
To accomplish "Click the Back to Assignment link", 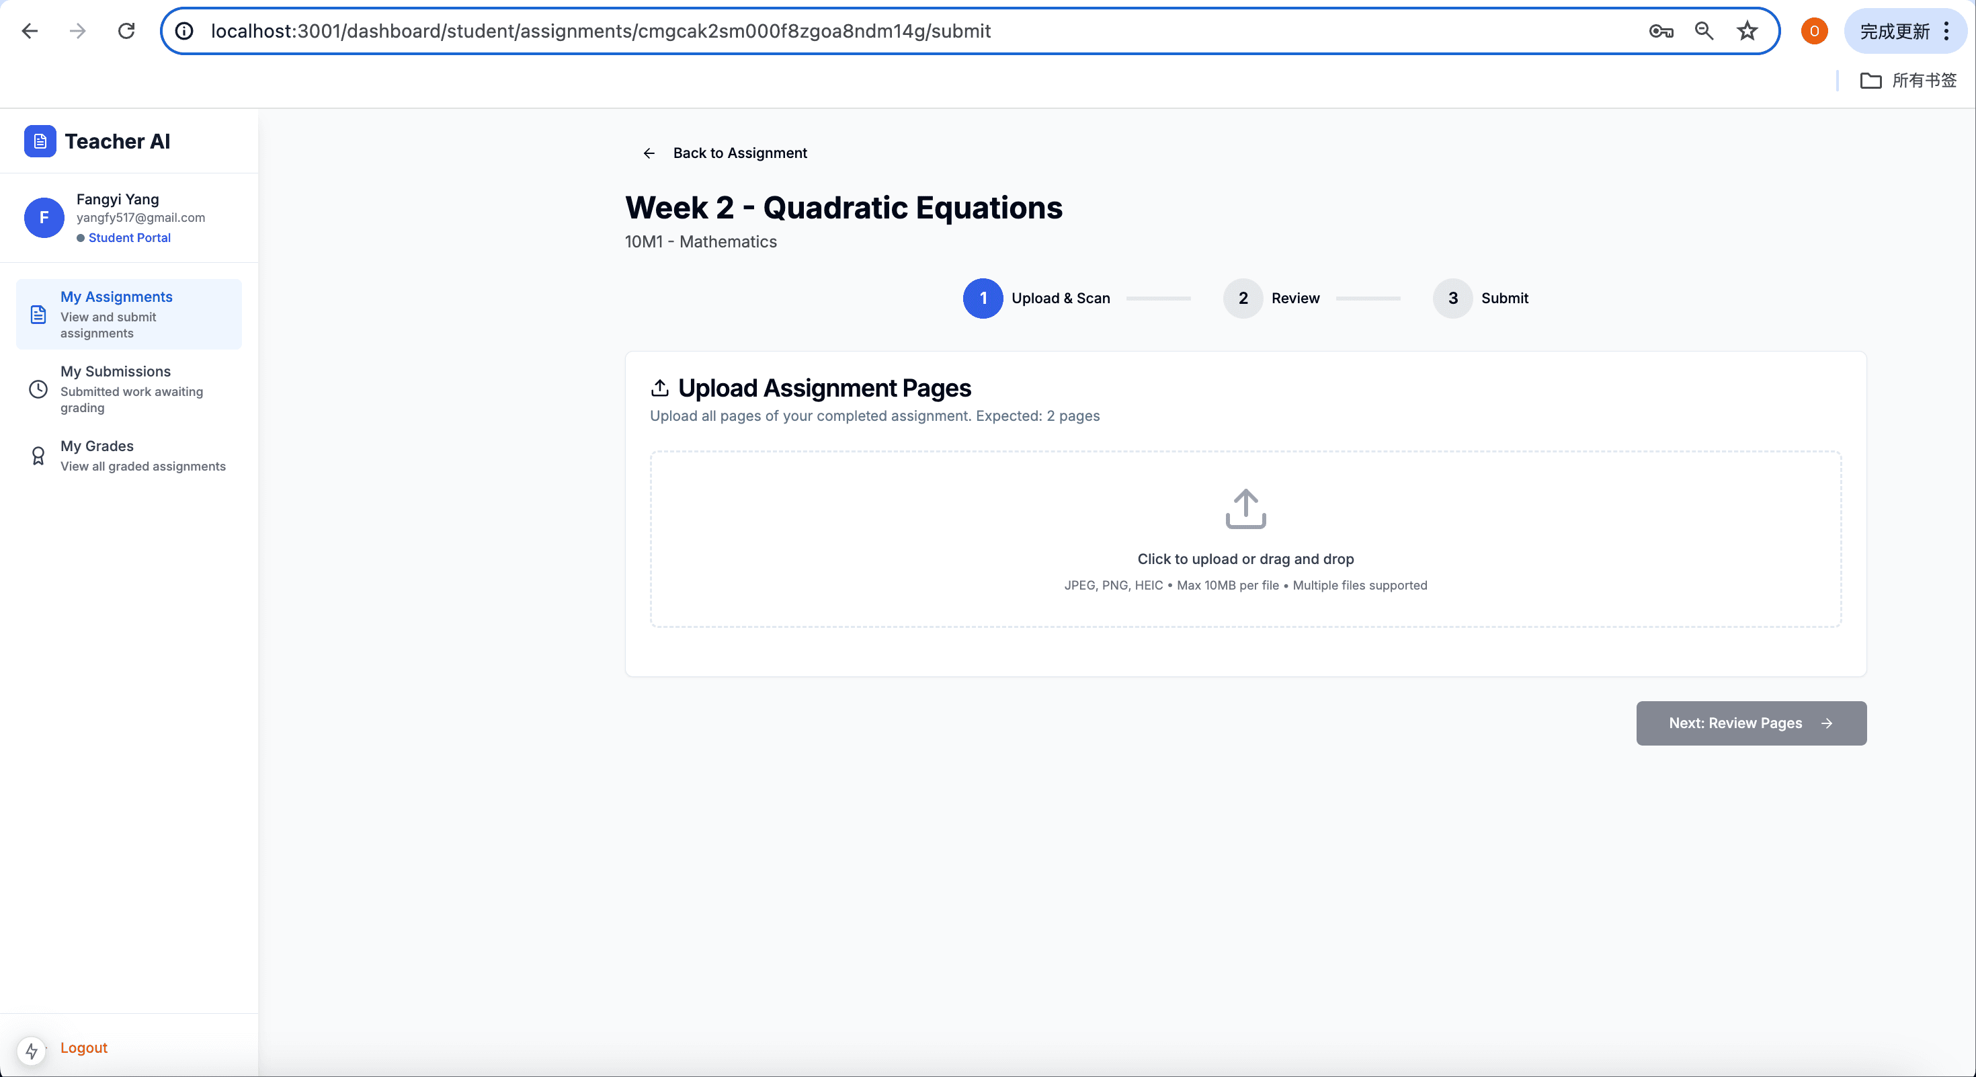I will pyautogui.click(x=739, y=153).
